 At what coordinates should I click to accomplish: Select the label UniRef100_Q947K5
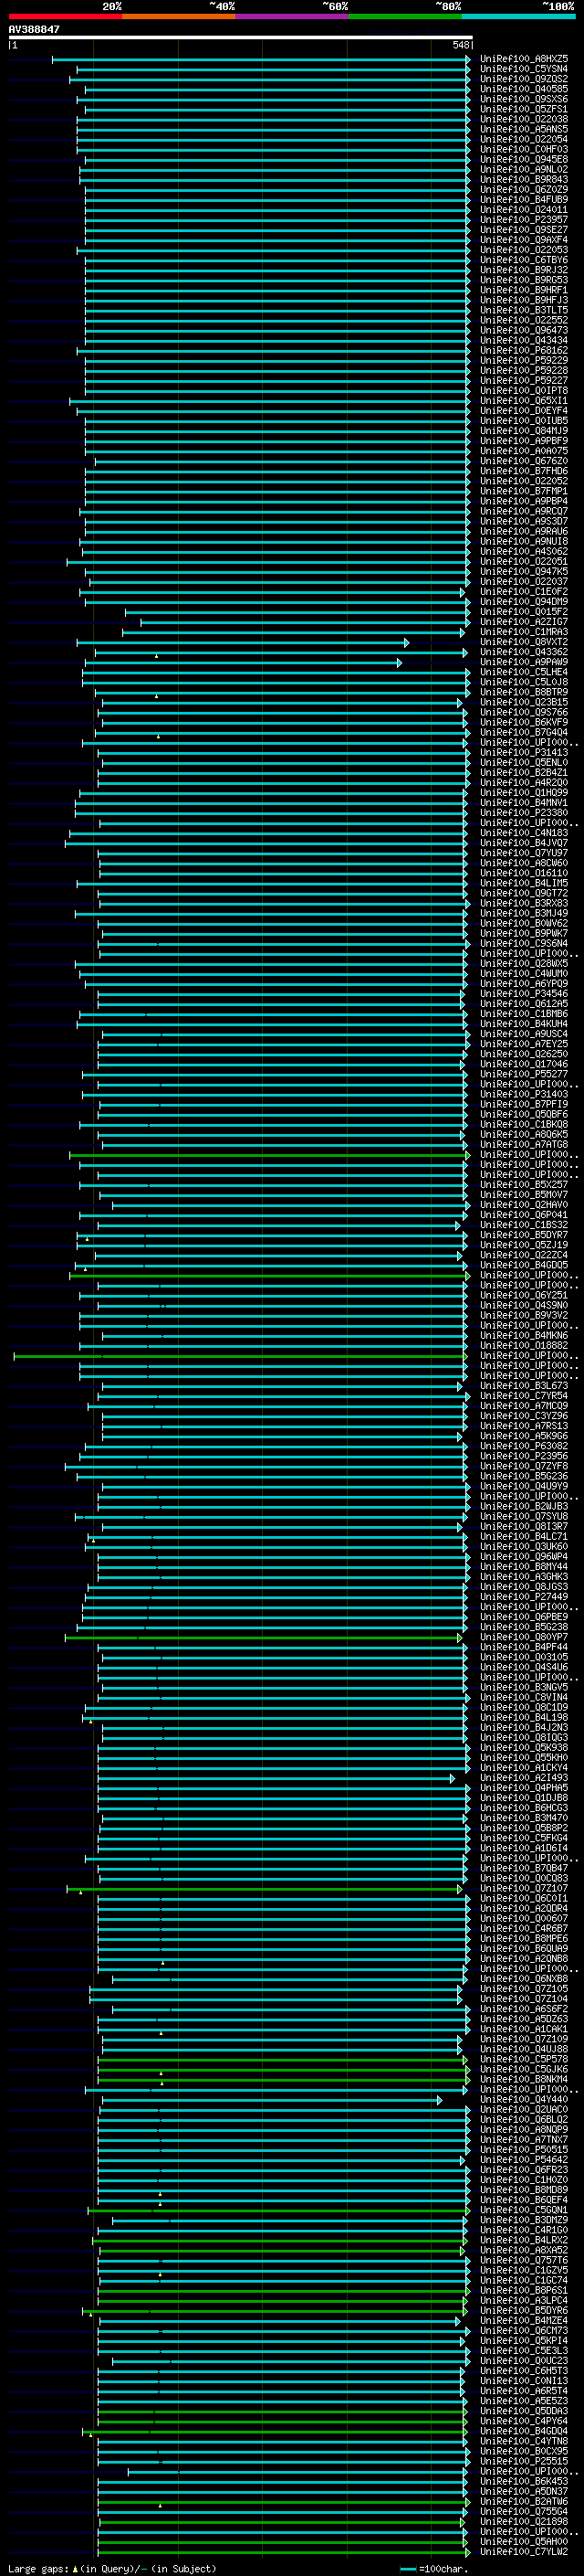524,572
